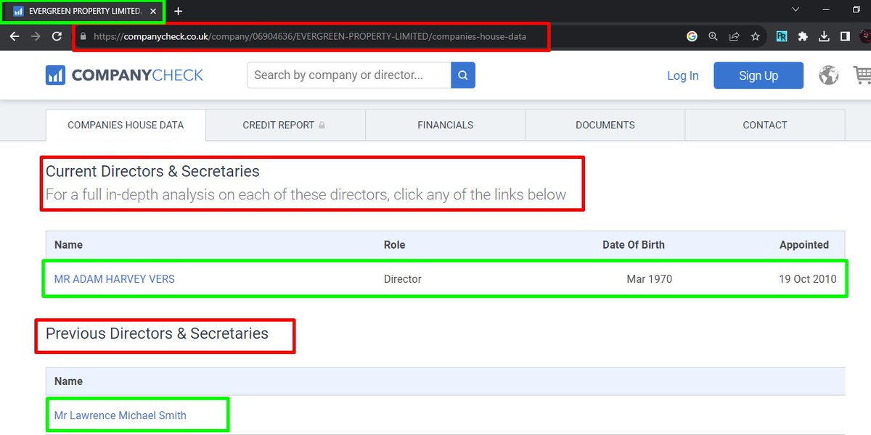Open the Documents tab

point(605,125)
